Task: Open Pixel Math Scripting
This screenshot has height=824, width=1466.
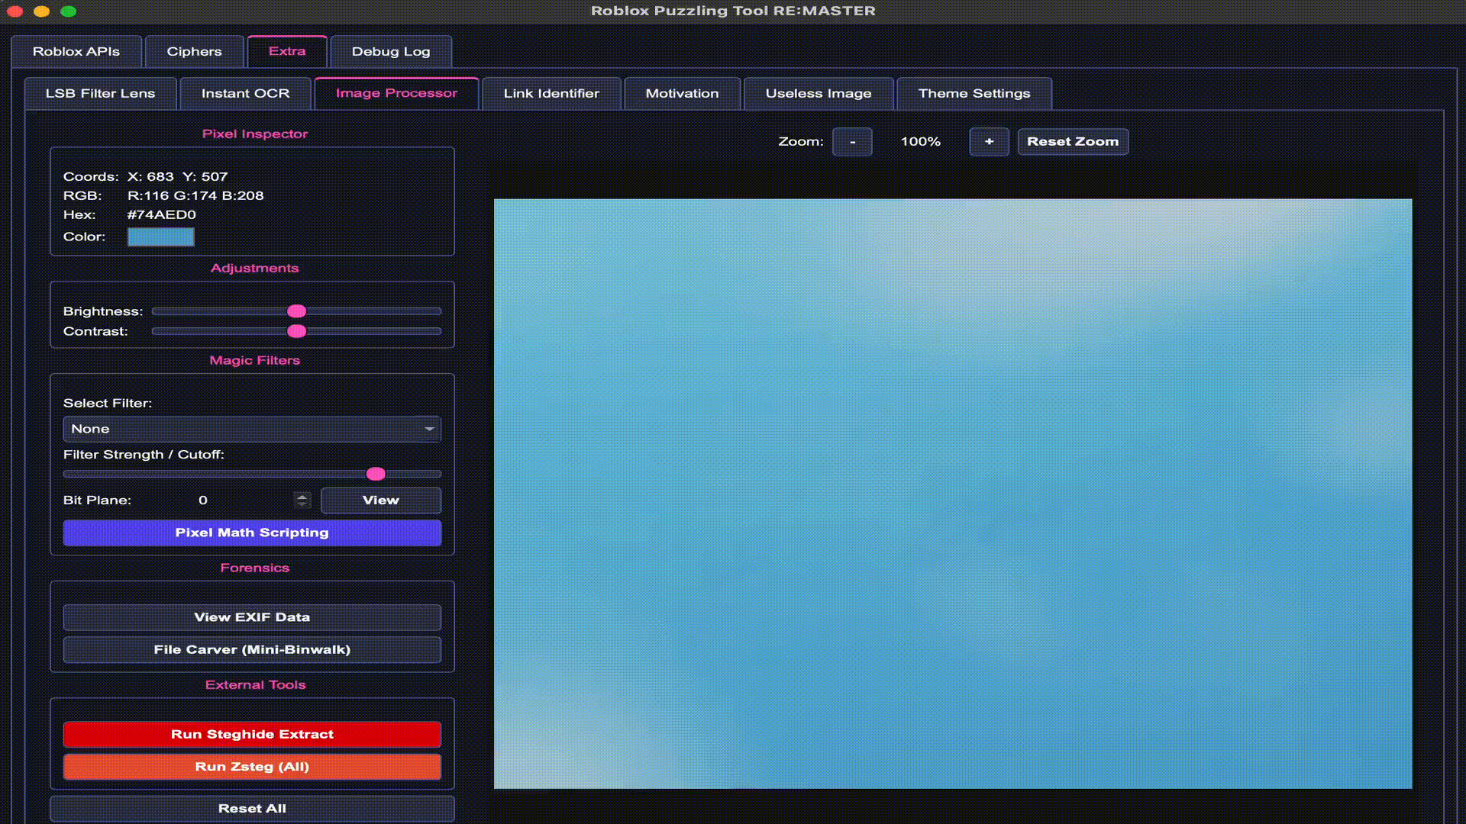Action: (x=252, y=533)
